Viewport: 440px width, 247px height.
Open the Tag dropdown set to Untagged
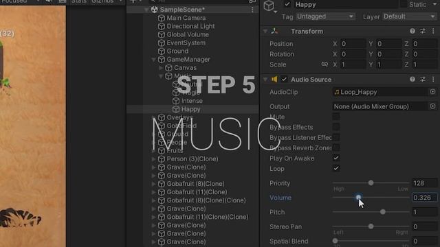[325, 16]
